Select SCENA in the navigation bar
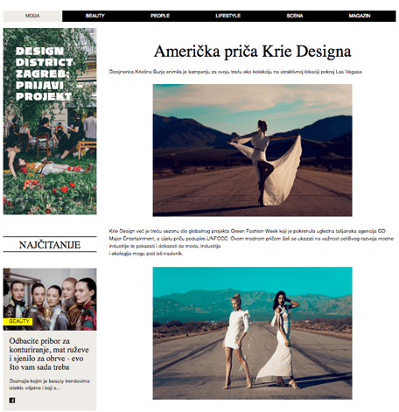The height and width of the screenshot is (412, 399). pyautogui.click(x=295, y=16)
